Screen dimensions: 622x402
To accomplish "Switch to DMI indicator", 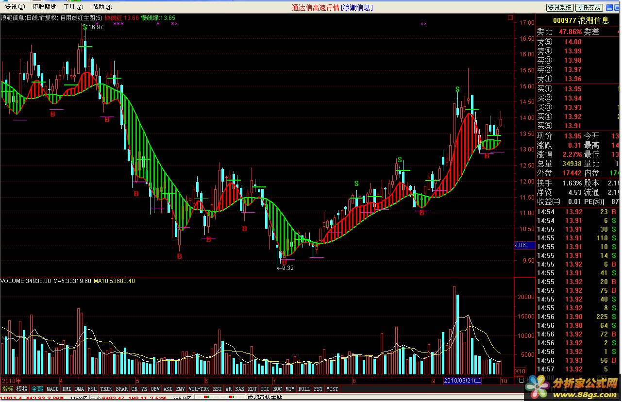I will 67,389.
